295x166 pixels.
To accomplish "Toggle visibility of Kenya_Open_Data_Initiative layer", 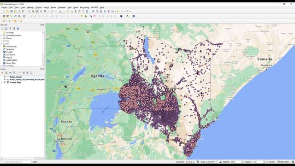I will (5, 80).
